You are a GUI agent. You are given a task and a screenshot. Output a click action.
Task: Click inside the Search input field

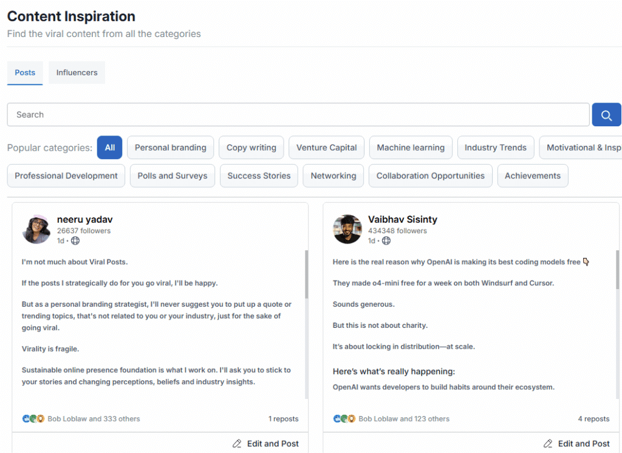298,115
